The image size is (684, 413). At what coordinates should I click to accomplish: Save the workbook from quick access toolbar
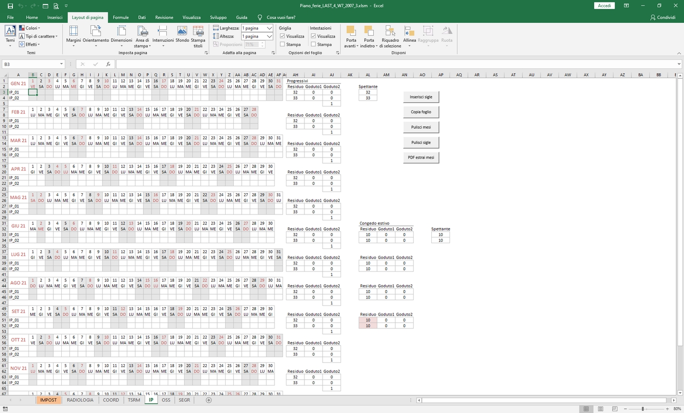[10, 6]
